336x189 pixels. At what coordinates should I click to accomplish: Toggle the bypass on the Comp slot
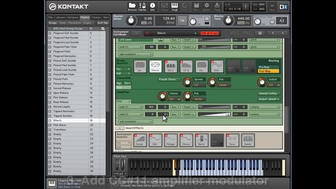coord(135,135)
